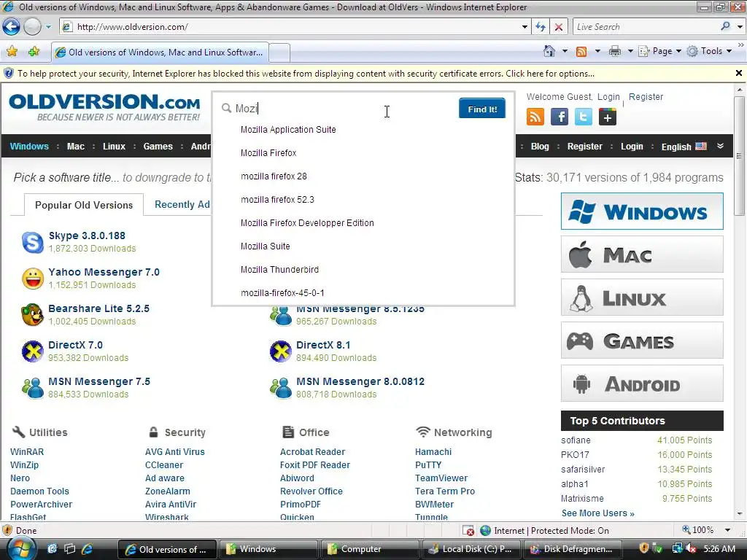Open the WinRAR utilities link
The image size is (747, 560).
[x=27, y=451]
